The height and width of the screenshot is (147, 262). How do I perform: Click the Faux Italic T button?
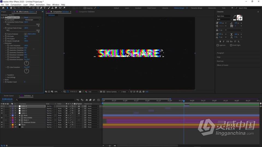coord(224,41)
